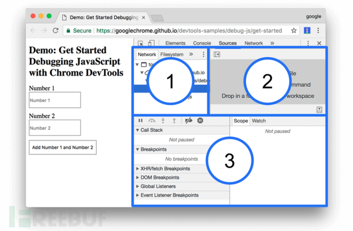Image resolution: width=353 pixels, height=231 pixels.
Task: Collapse the top frame tree node
Action: click(x=137, y=64)
